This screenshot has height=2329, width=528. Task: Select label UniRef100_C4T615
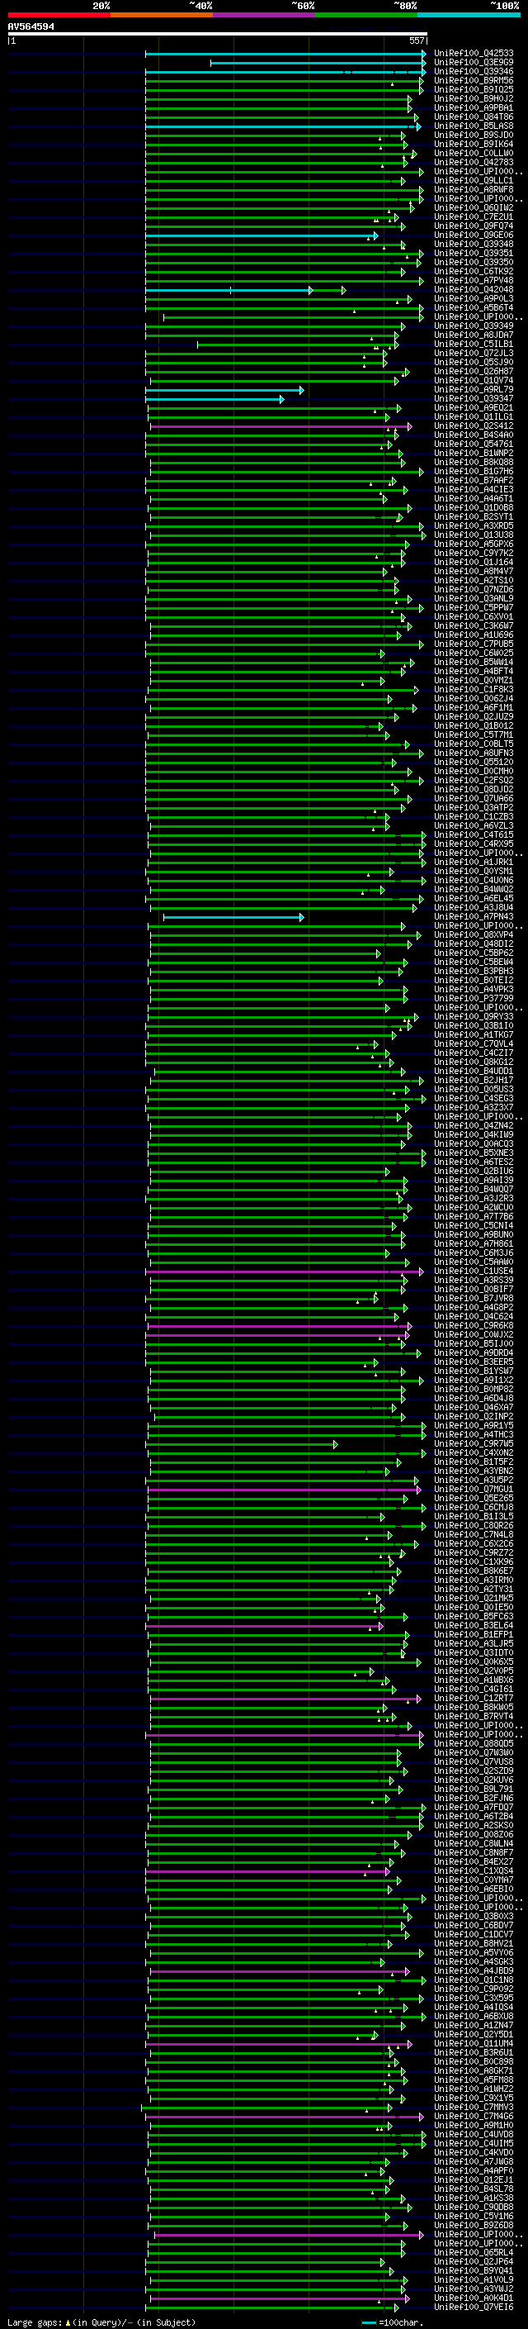(x=474, y=834)
